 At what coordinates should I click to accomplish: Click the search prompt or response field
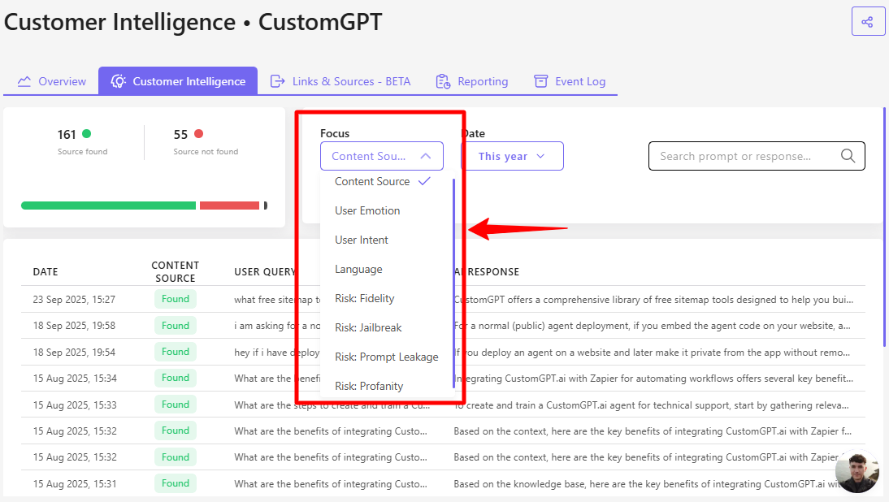pyautogui.click(x=757, y=156)
